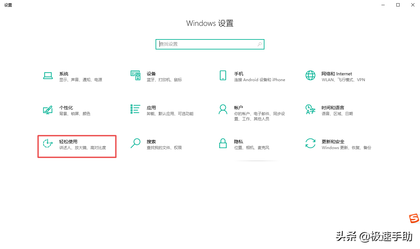
Task: Minimize the 设置 window
Action: tap(383, 5)
